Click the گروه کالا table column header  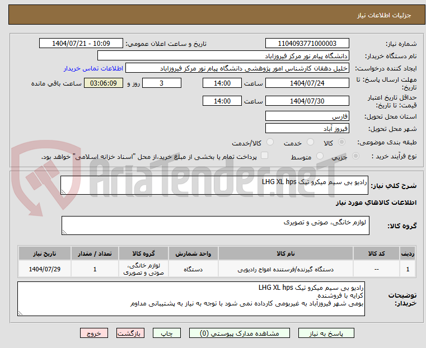(x=143, y=253)
